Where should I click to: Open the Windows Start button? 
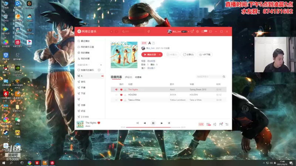tap(3, 163)
